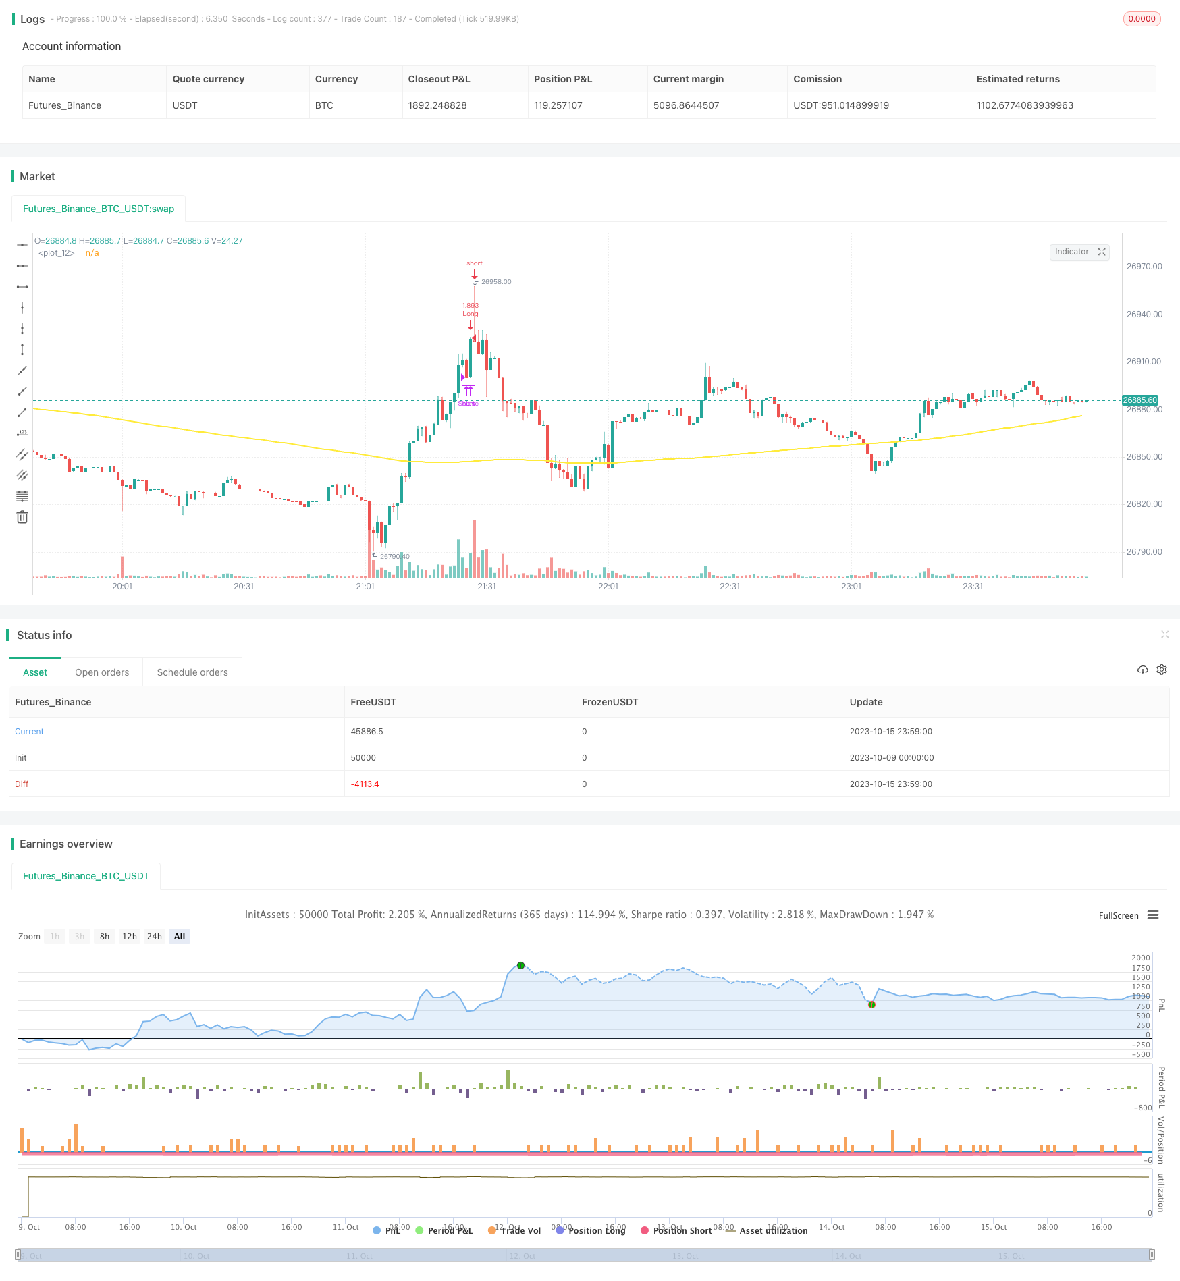The image size is (1180, 1281).
Task: Select the price line (123) tool
Action: pos(22,433)
